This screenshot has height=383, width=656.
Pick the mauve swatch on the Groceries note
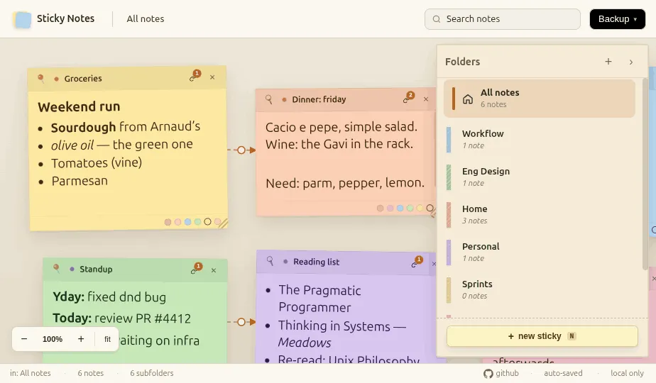[x=168, y=222]
